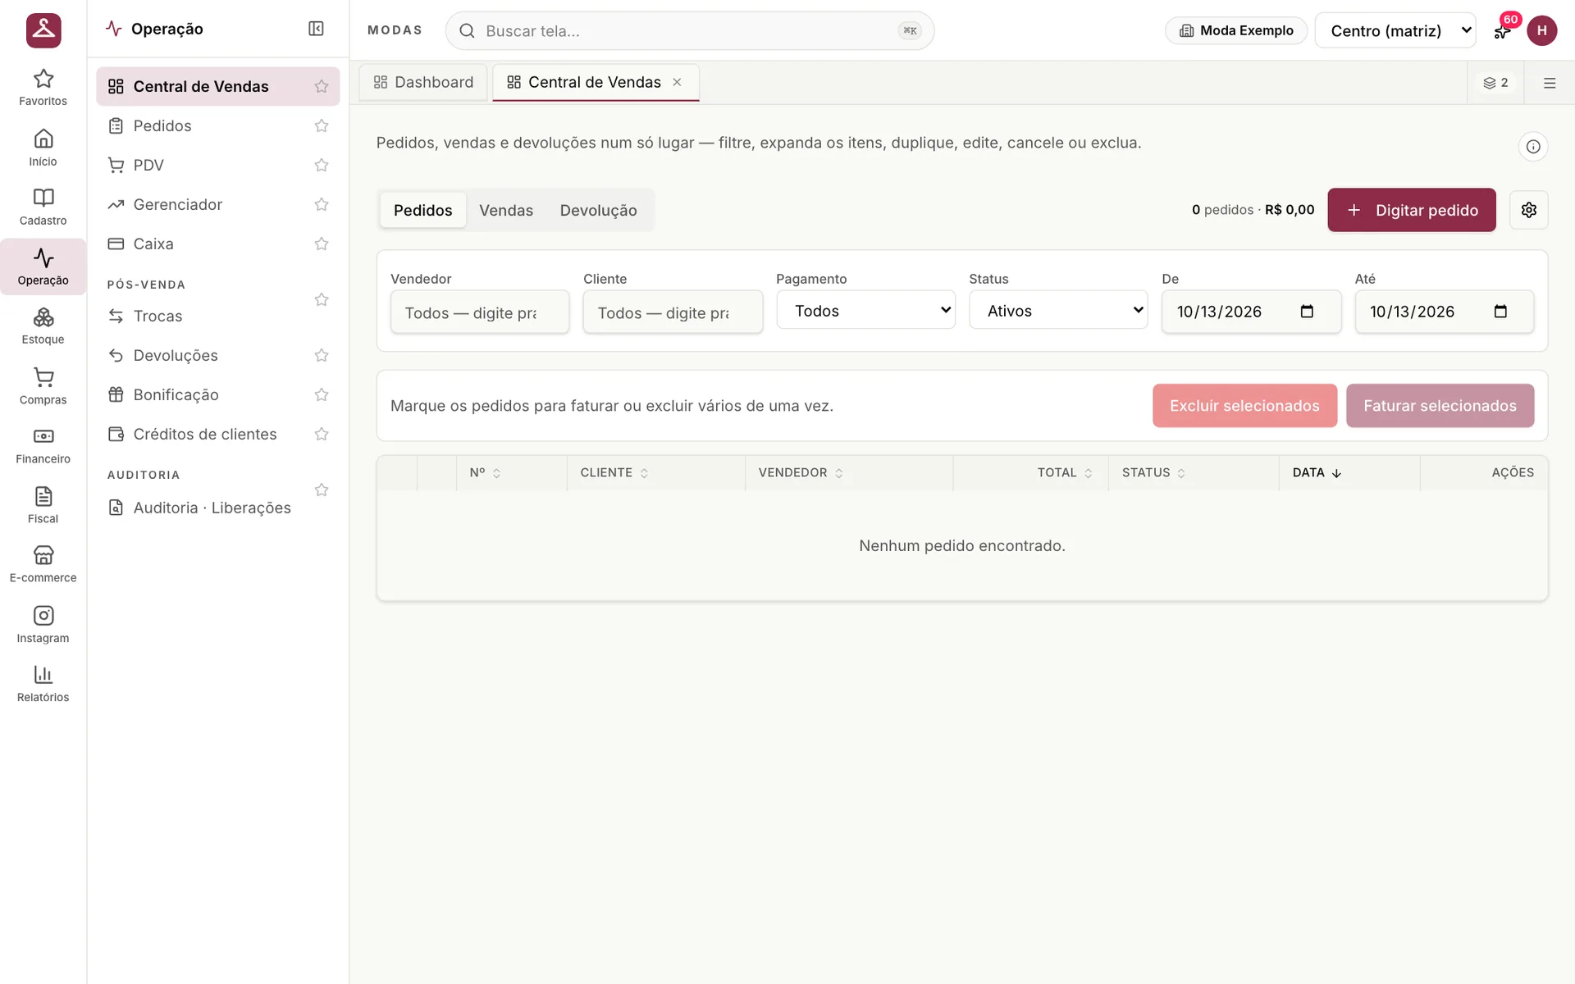Favorite PDV with its star

tap(322, 165)
